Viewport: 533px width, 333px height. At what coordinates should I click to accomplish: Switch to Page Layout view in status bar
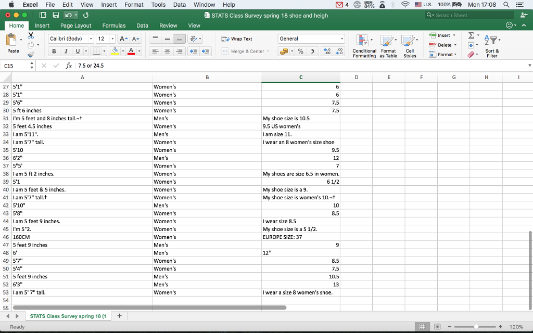click(x=437, y=327)
